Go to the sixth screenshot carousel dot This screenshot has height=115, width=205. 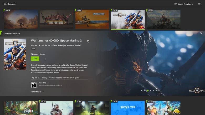[x=157, y=90]
